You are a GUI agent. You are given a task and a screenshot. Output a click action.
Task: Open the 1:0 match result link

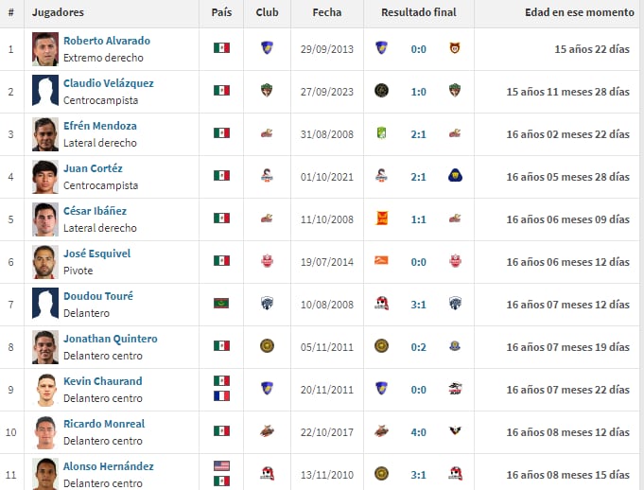419,91
